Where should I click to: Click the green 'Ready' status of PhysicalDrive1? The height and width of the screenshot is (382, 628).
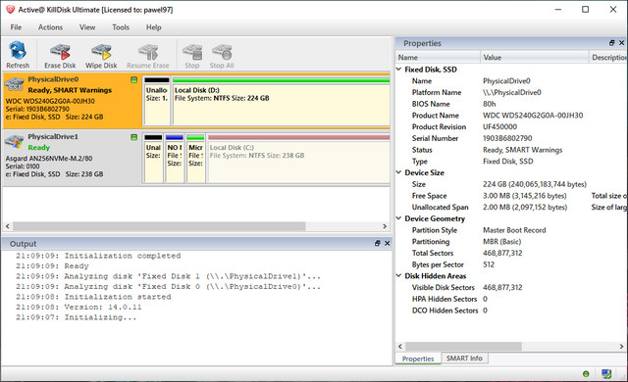(x=39, y=148)
